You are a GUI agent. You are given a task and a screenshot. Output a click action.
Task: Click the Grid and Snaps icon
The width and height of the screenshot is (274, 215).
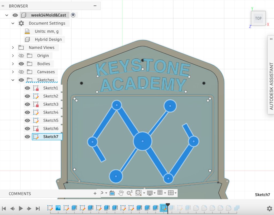point(160,193)
